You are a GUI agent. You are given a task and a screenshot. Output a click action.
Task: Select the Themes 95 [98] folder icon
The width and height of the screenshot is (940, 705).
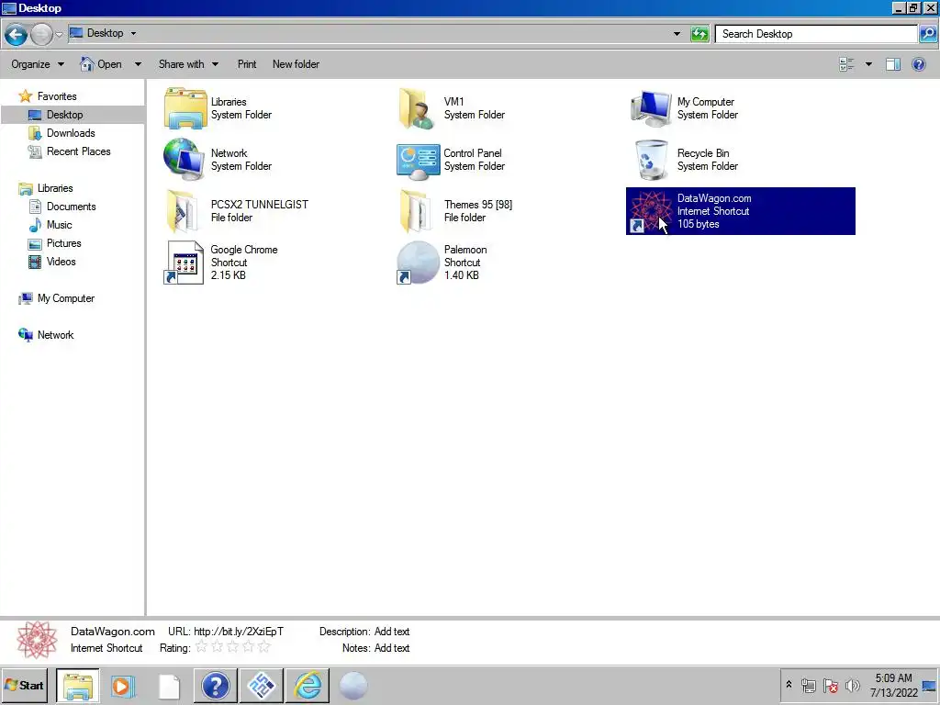click(x=416, y=211)
